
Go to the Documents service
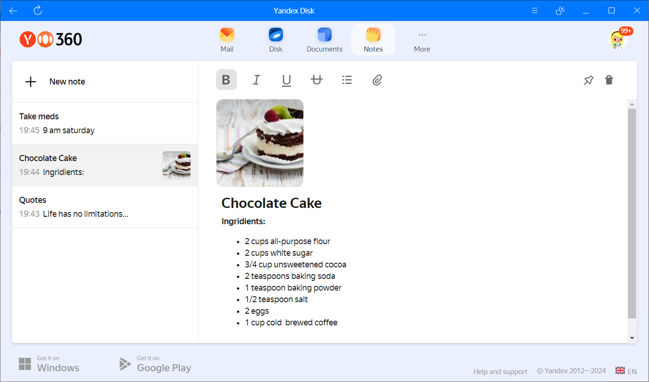(x=324, y=40)
